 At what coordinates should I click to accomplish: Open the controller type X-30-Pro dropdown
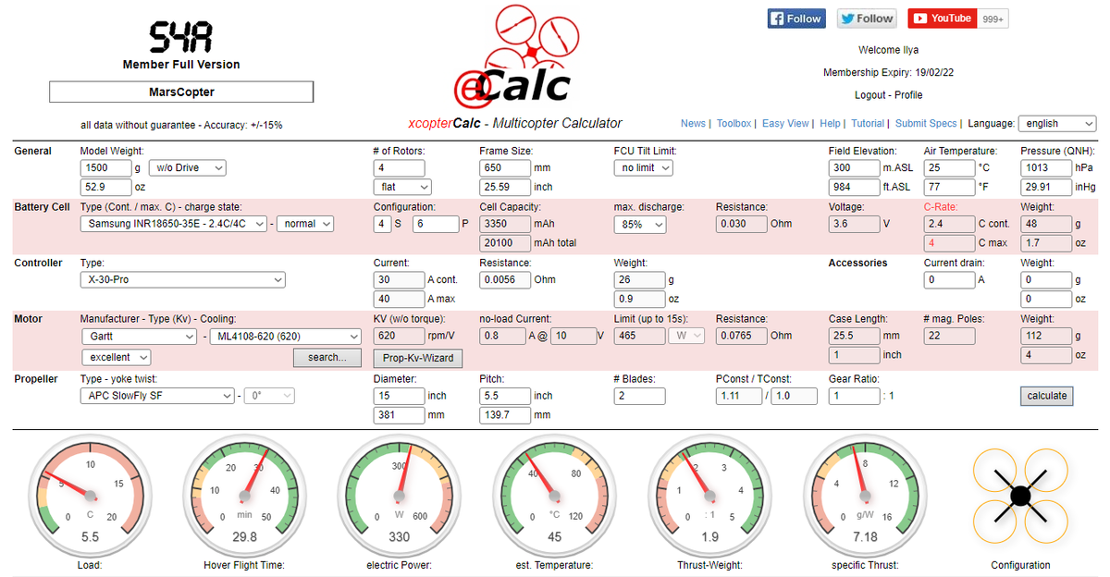[183, 280]
